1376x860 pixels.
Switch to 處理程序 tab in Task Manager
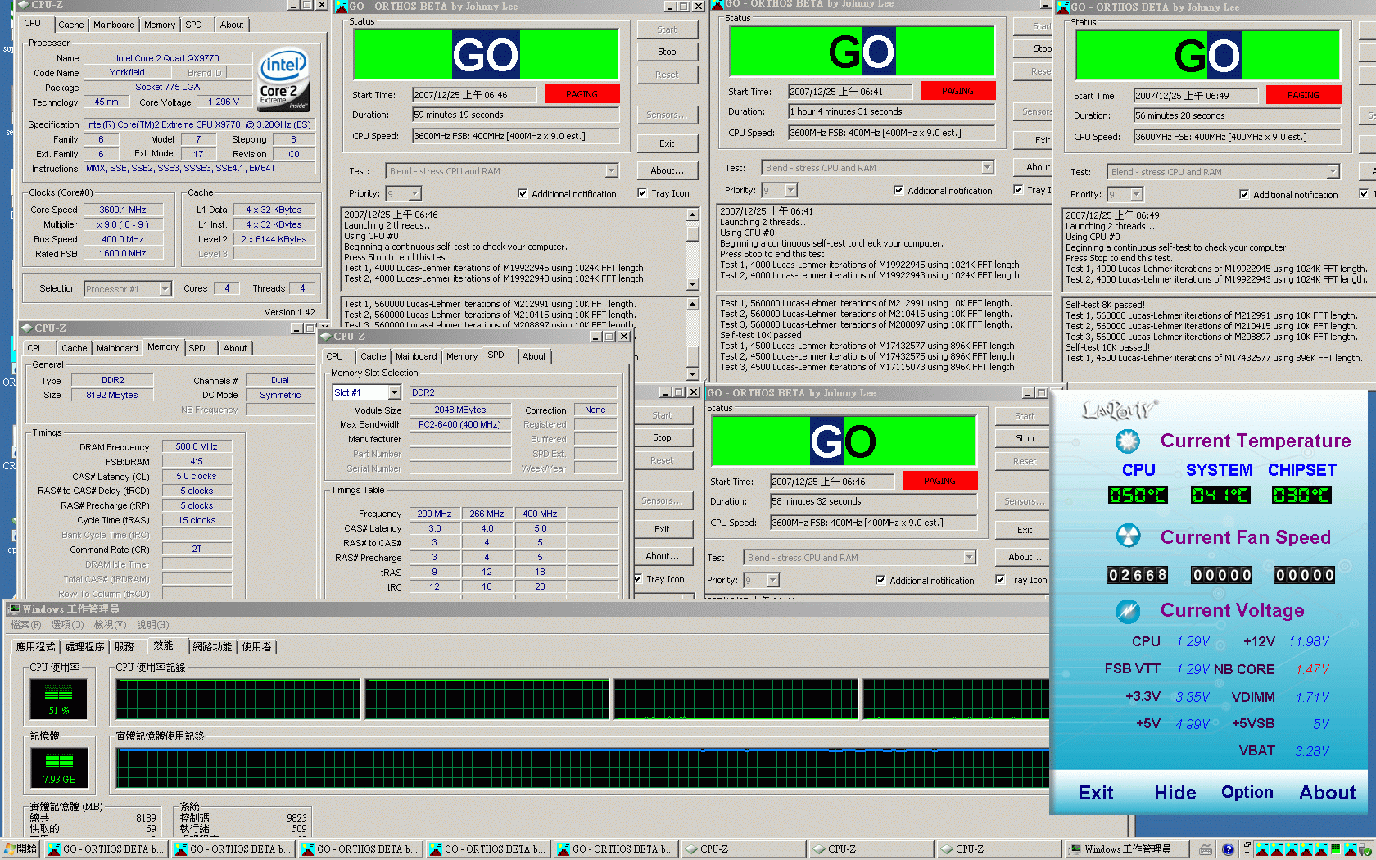84,646
